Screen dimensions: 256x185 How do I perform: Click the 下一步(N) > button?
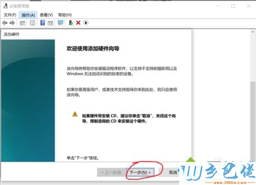(x=140, y=172)
